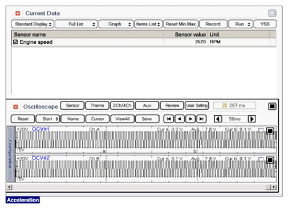Click the Cursor button
Viewport: 288px width, 209px height.
pos(98,119)
